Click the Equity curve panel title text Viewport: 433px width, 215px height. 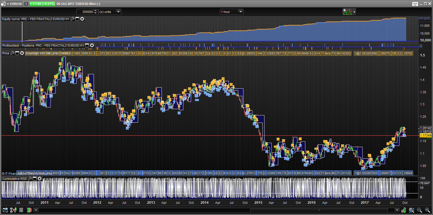(x=36, y=19)
